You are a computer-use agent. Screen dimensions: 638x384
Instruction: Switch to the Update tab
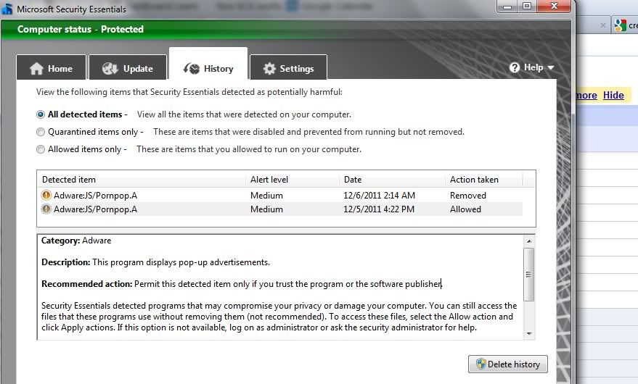pyautogui.click(x=128, y=69)
